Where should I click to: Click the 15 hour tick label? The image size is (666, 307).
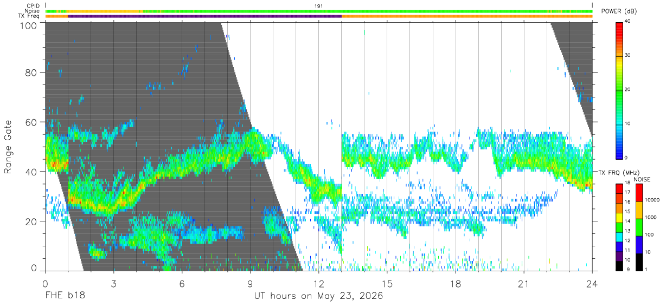(387, 284)
